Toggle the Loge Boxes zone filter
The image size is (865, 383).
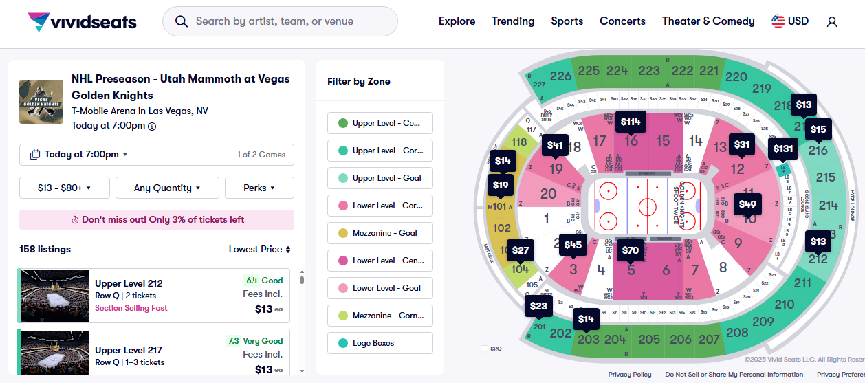[x=380, y=343]
